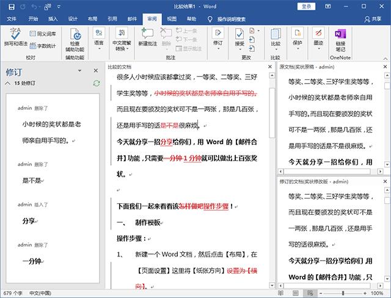Open Linked Notes OneNote (链接笔记)
This screenshot has width=391, height=298.
coord(340,40)
